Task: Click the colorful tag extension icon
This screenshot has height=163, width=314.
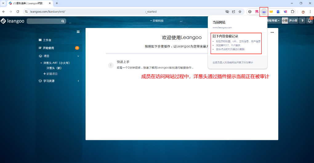Action: coord(285,12)
